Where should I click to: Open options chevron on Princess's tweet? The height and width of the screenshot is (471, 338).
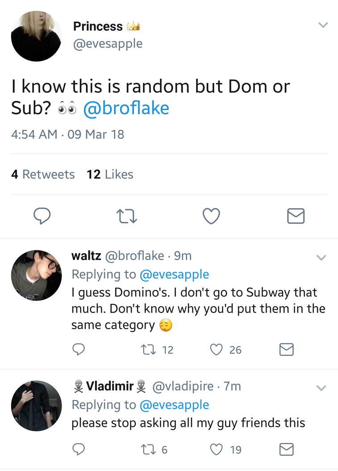pos(323,25)
